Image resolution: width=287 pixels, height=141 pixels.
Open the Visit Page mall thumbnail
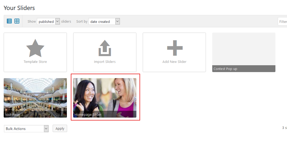click(x=35, y=95)
